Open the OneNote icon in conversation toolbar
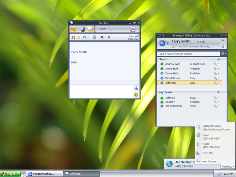 (133, 29)
